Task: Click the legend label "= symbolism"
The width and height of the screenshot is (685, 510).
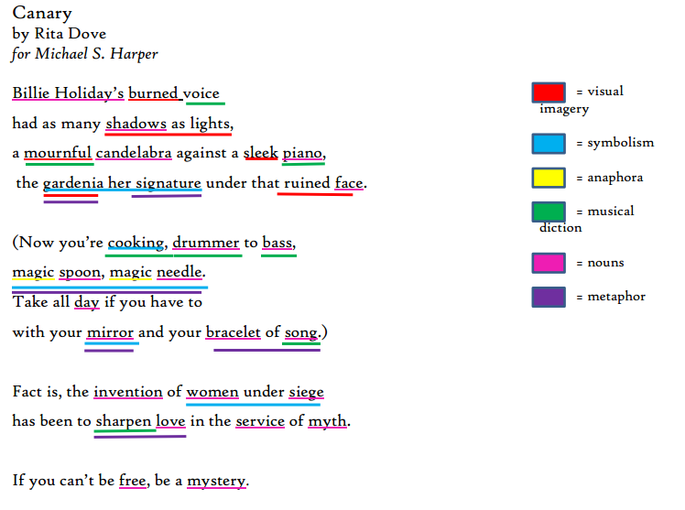Action: coord(614,143)
